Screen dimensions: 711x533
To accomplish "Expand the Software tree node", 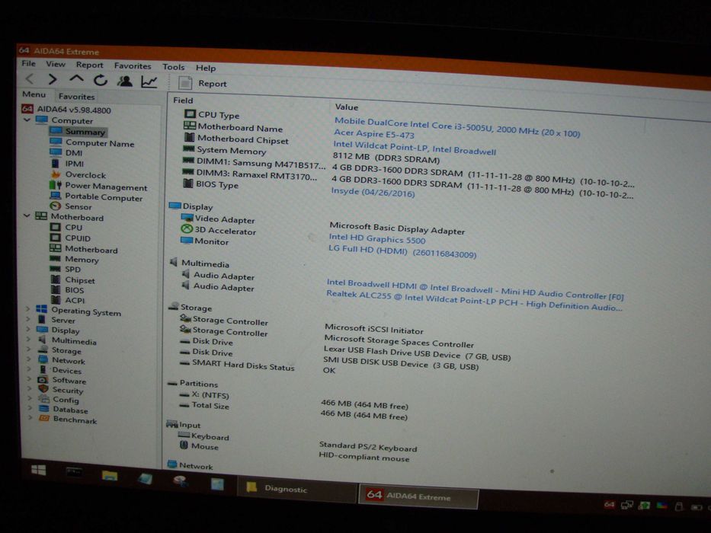I will click(30, 379).
